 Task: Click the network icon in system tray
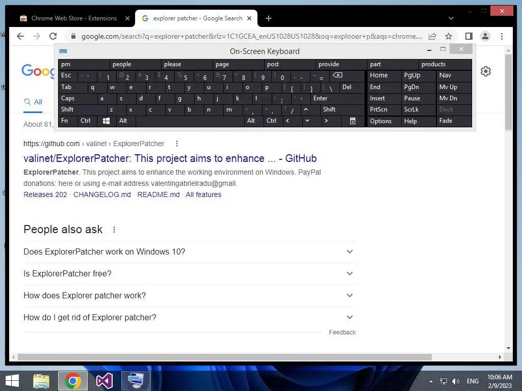click(x=443, y=381)
